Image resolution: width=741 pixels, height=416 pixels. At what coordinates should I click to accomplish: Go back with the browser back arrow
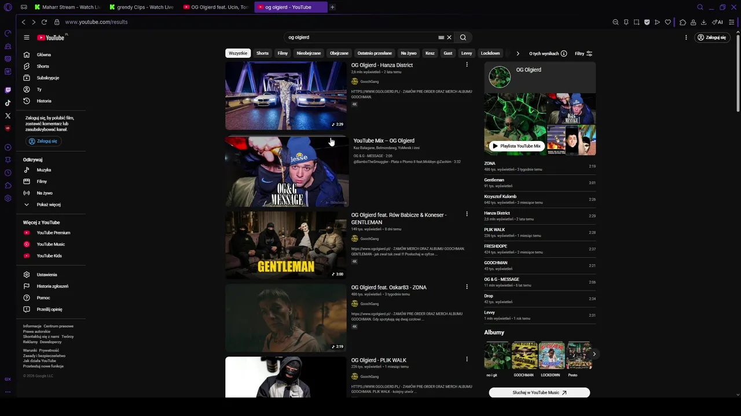[x=23, y=22]
